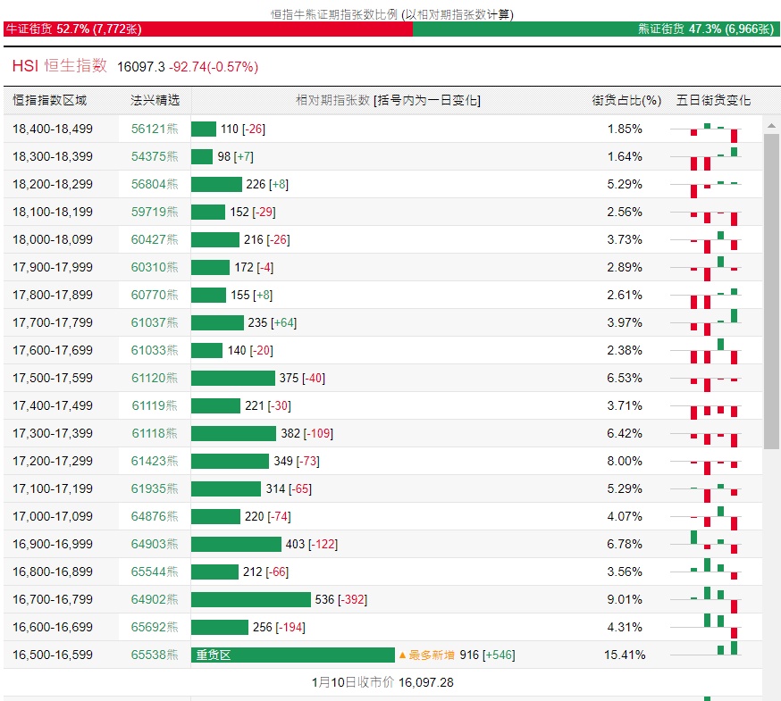Open warrant link 60427熊

click(x=155, y=239)
